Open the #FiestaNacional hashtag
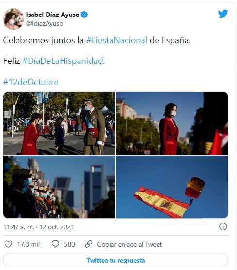 117,40
